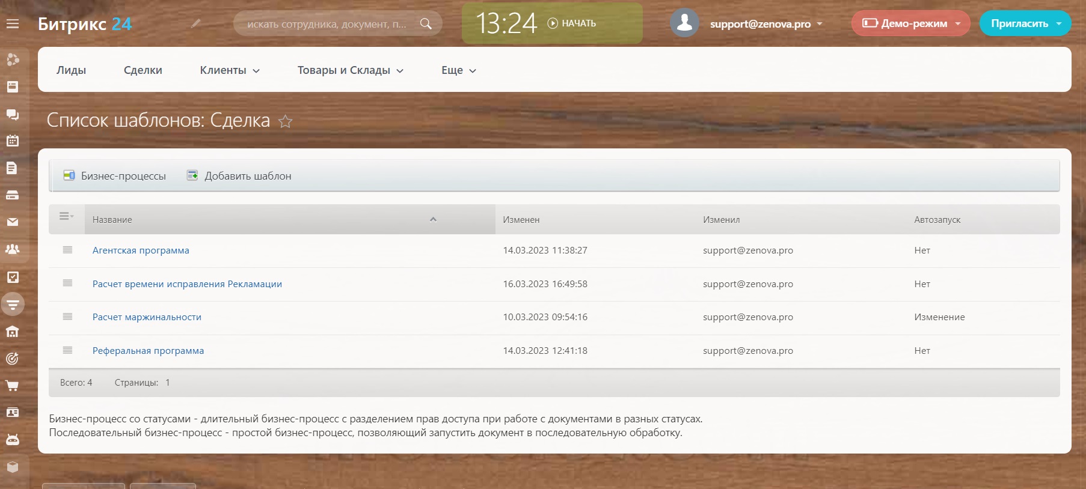Open mail from the envelope icon
1086x489 pixels.
tap(13, 222)
